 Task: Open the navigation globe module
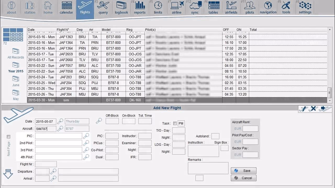268,7
